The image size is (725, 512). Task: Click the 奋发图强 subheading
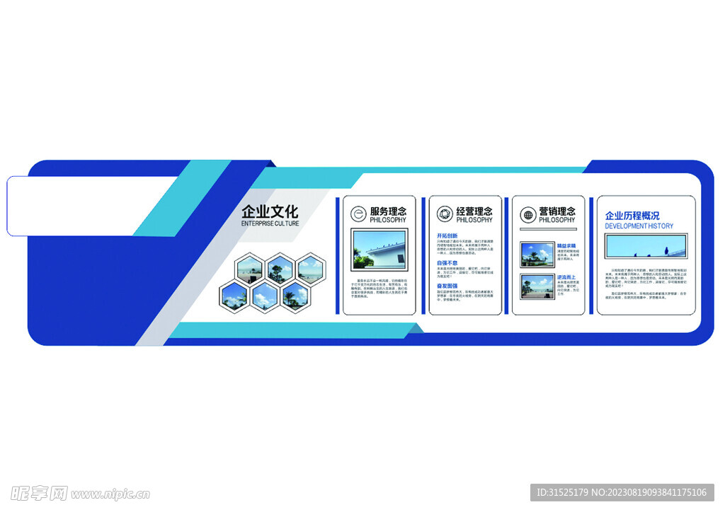[447, 286]
